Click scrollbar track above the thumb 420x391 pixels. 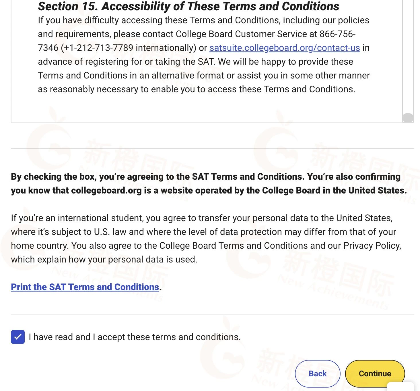tap(408, 57)
